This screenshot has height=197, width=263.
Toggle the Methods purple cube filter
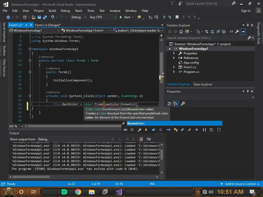(161, 130)
